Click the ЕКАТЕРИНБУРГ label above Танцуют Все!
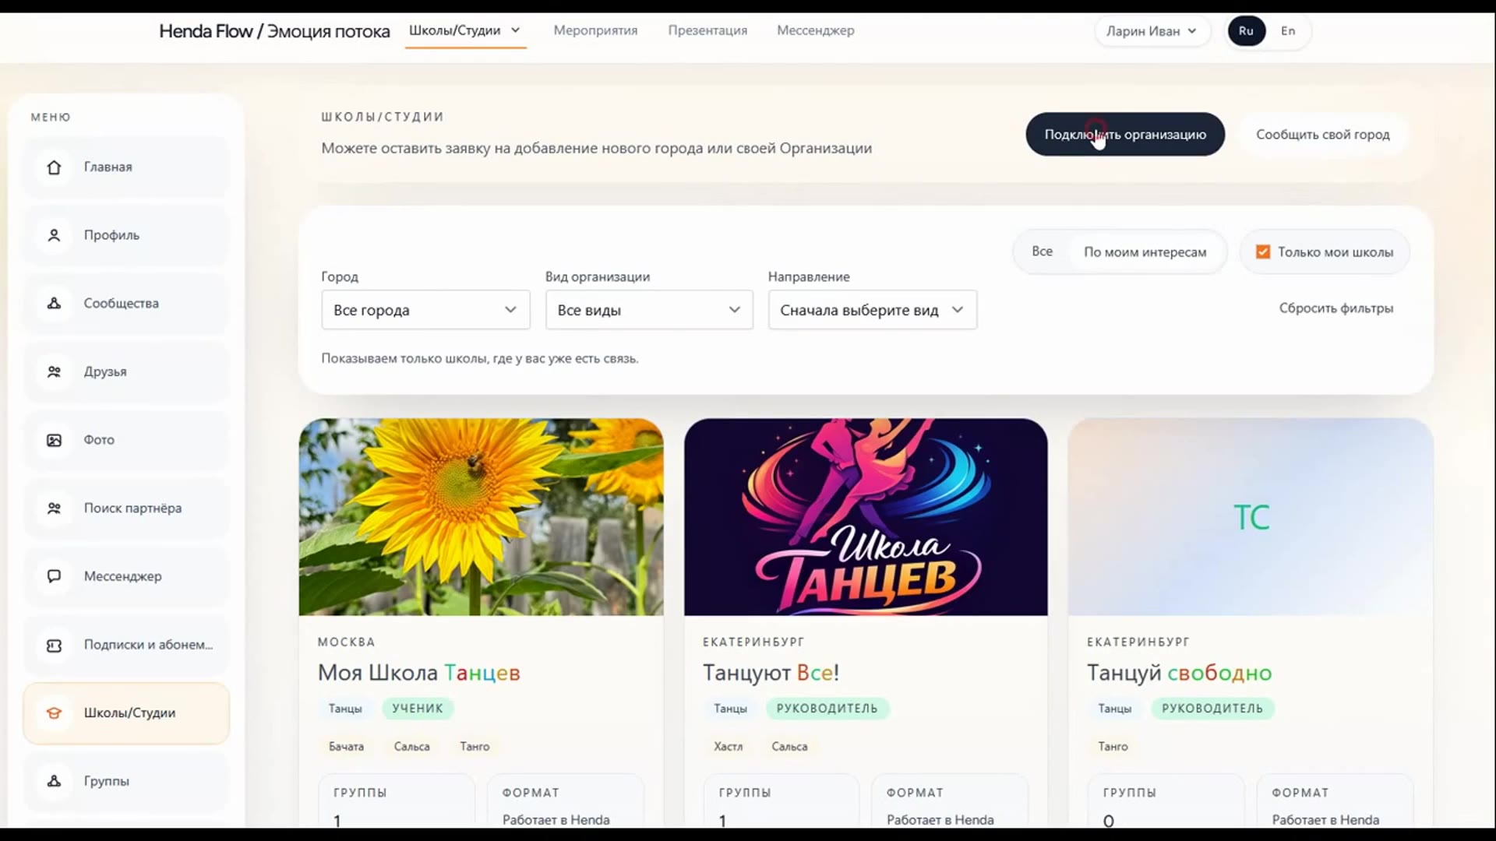 pyautogui.click(x=753, y=642)
